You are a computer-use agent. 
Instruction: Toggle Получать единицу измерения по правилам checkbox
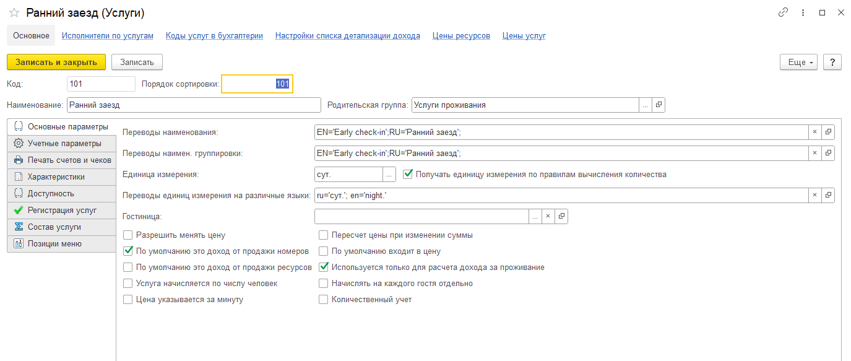408,174
